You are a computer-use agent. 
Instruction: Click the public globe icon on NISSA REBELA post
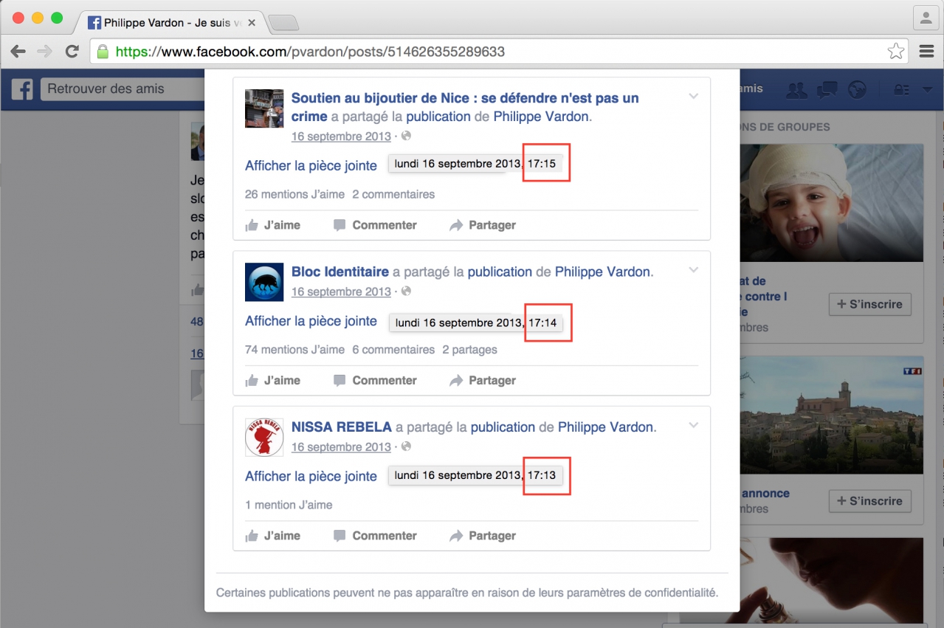(x=406, y=446)
